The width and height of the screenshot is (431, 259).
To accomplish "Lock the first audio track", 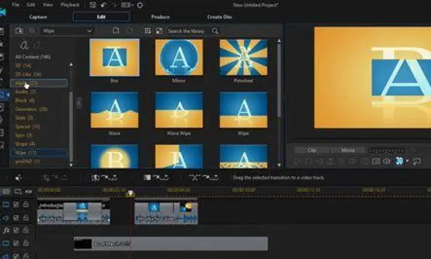I will pos(26,218).
